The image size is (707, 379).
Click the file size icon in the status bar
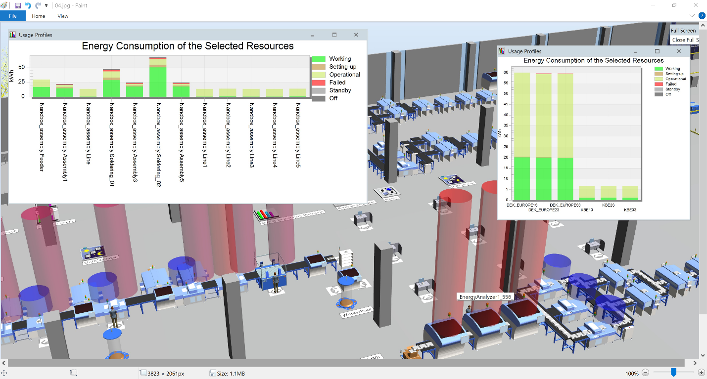point(214,373)
